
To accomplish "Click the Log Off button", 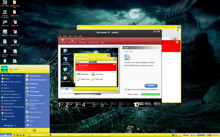I will click(x=27, y=130).
